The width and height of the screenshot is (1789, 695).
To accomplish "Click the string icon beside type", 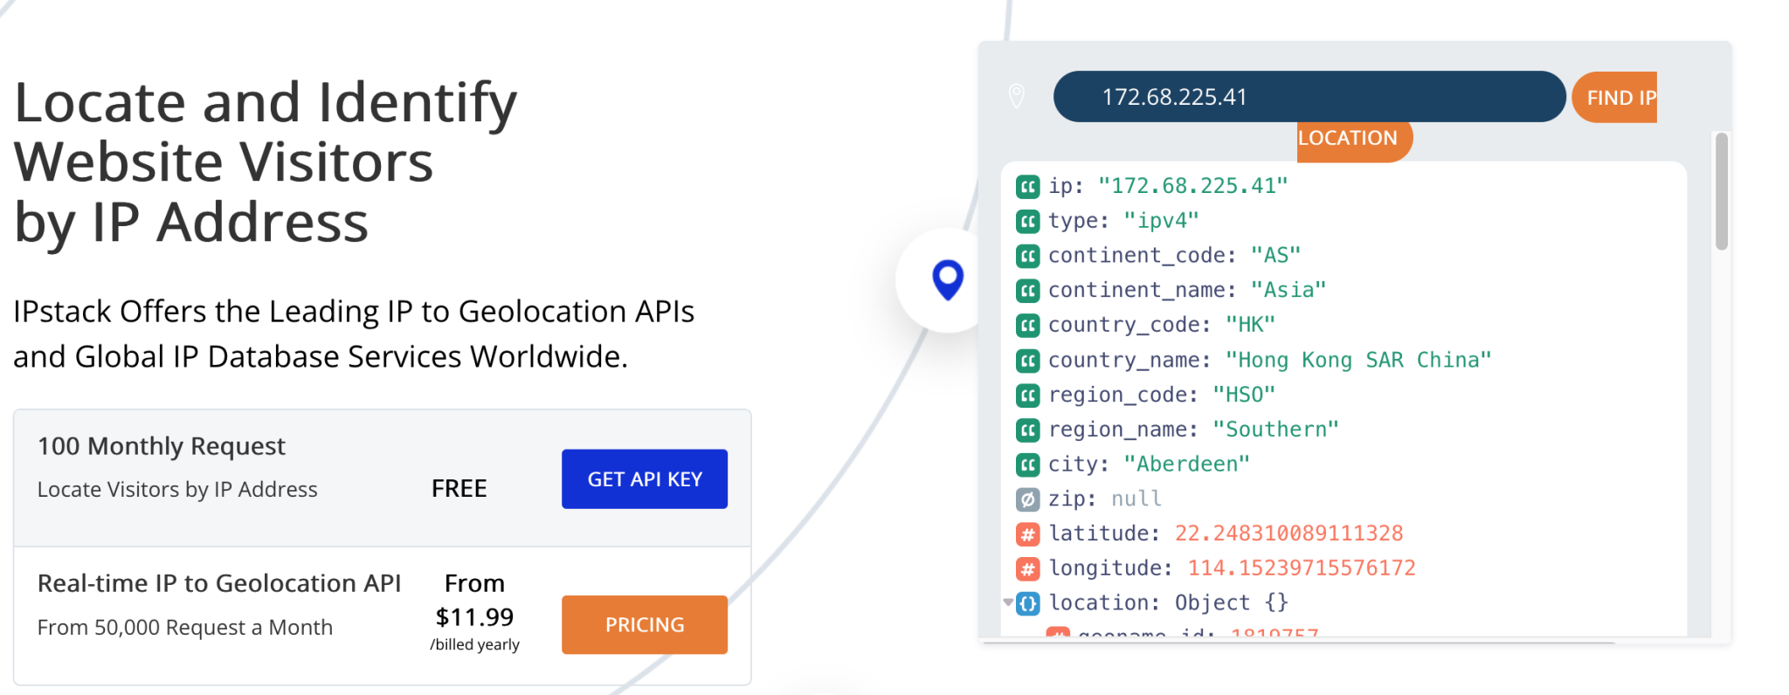I will [1028, 221].
